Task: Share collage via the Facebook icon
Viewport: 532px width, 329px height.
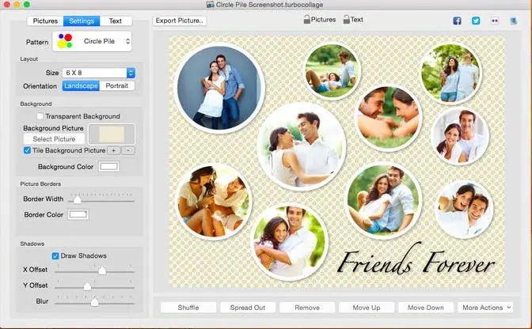Action: click(457, 21)
